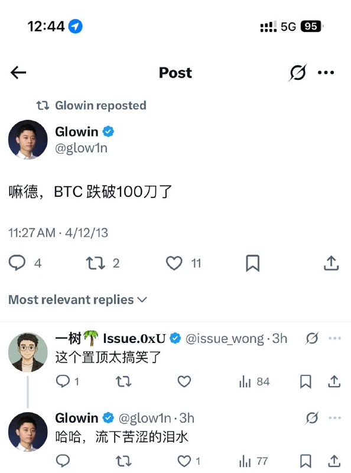Screen dimensions: 351x473
Task: Bookmark the main BTC post
Action: (x=252, y=263)
